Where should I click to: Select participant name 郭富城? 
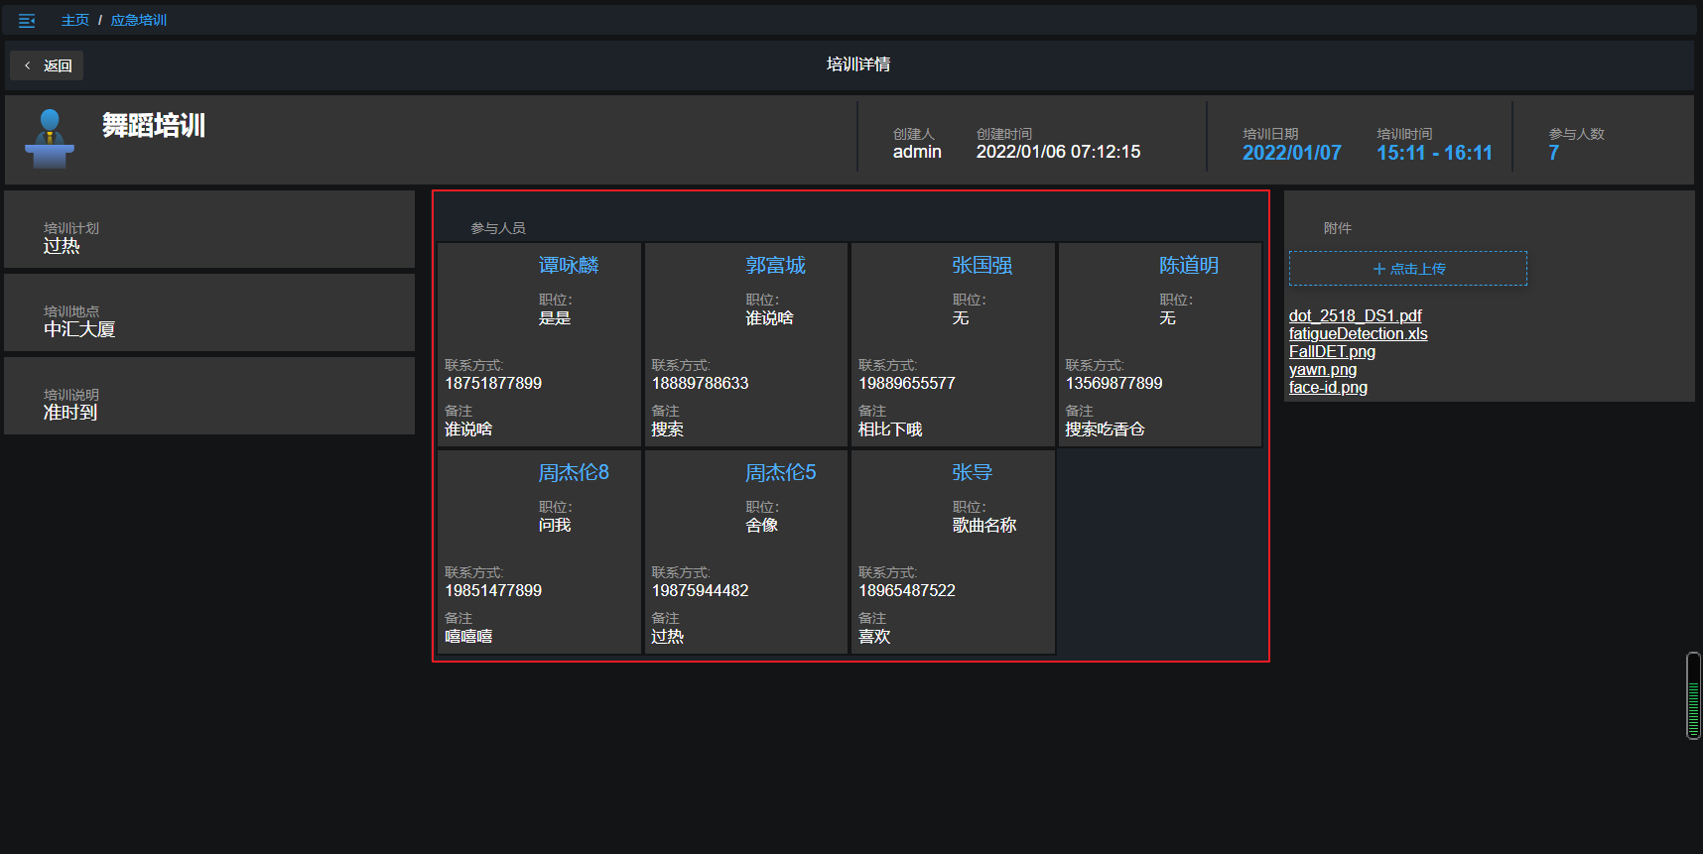776,265
